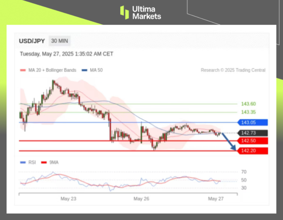
Task: Click the RSI 30 level label
Action: pyautogui.click(x=244, y=188)
